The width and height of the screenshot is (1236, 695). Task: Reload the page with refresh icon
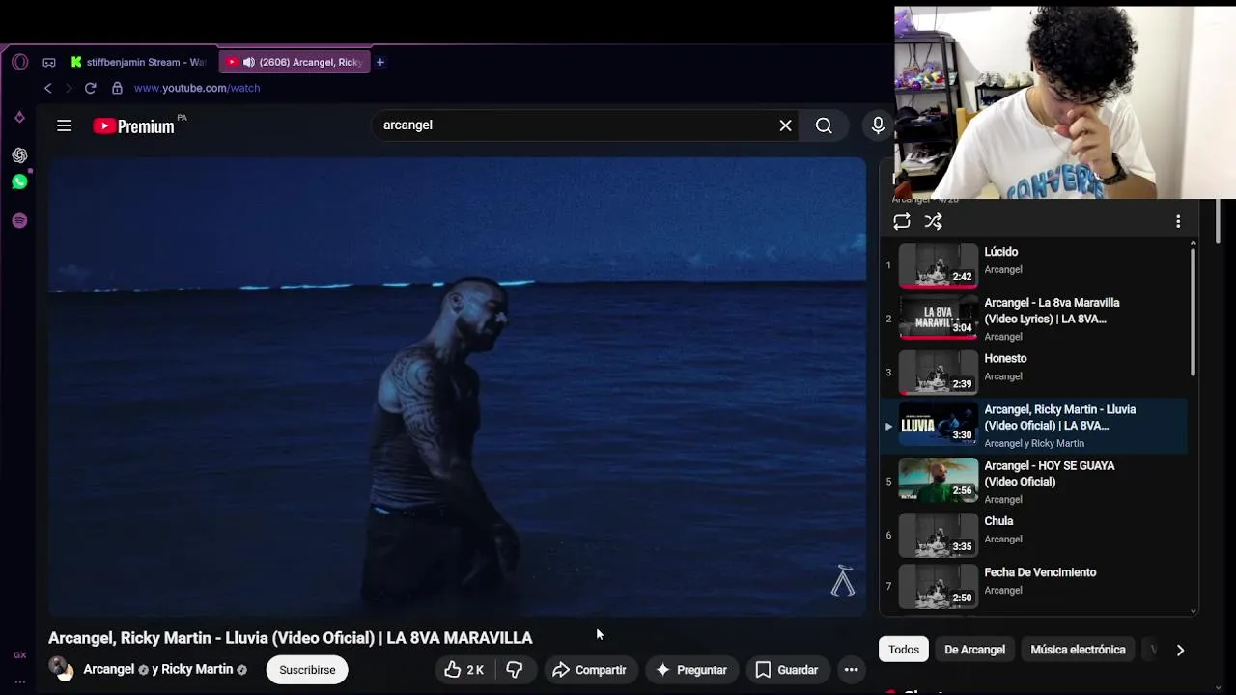pos(90,88)
